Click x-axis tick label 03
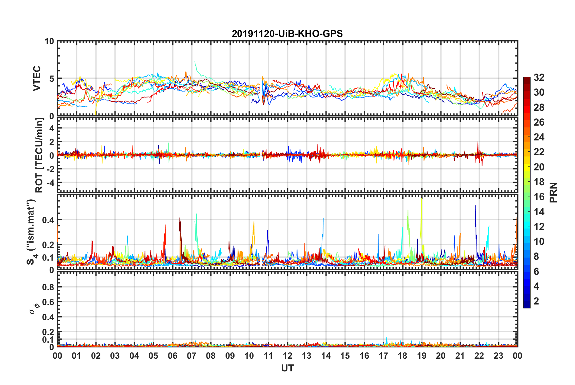The image size is (575, 385). pos(115,356)
